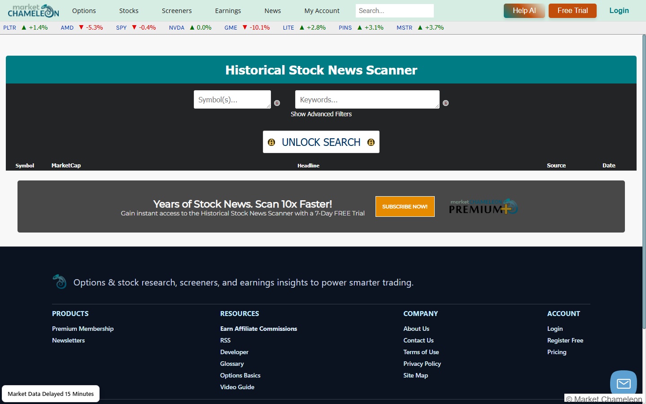Open Earn Affiliate Commissions link
The height and width of the screenshot is (404, 646).
258,329
